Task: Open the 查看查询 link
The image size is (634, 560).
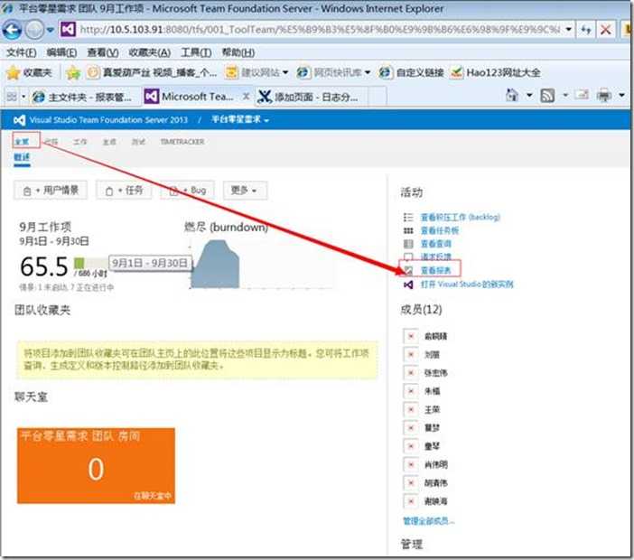Action: tap(435, 244)
